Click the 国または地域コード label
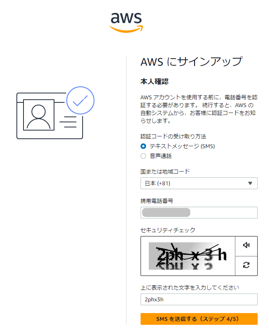 pyautogui.click(x=165, y=171)
